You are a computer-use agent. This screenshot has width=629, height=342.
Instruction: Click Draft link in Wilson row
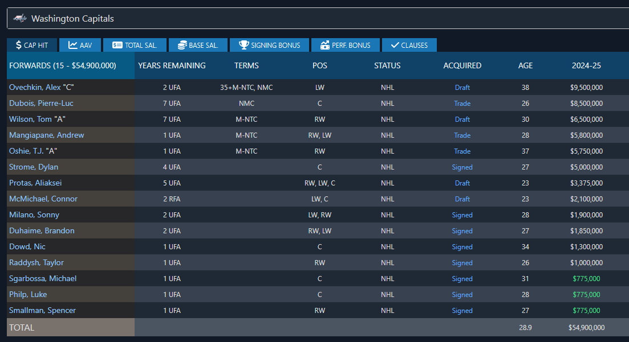click(462, 120)
